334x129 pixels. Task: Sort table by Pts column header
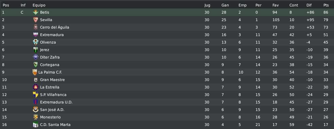click(326, 5)
